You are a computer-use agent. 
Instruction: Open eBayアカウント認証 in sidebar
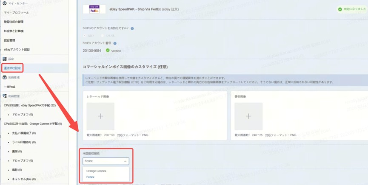tap(17, 50)
